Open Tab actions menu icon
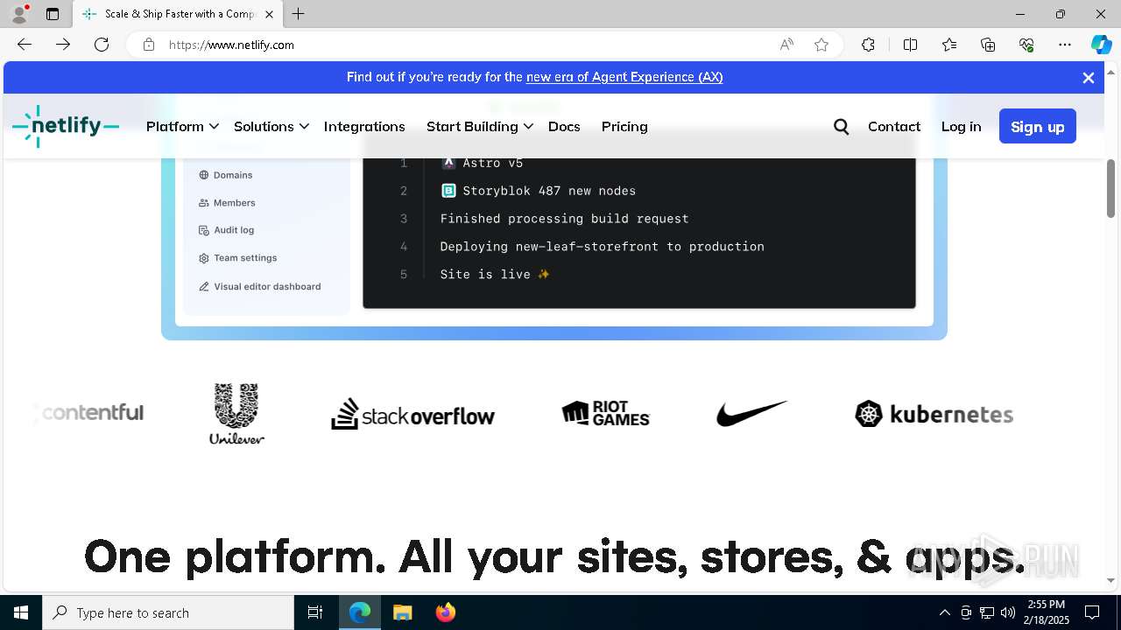 click(53, 14)
